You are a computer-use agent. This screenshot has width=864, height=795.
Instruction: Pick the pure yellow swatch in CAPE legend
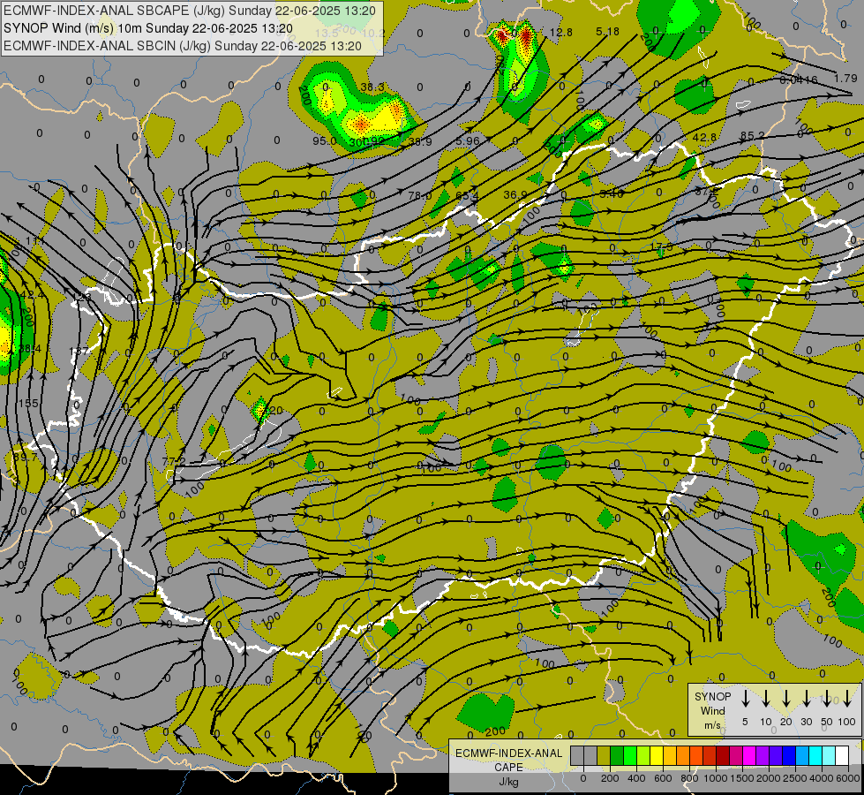click(657, 755)
